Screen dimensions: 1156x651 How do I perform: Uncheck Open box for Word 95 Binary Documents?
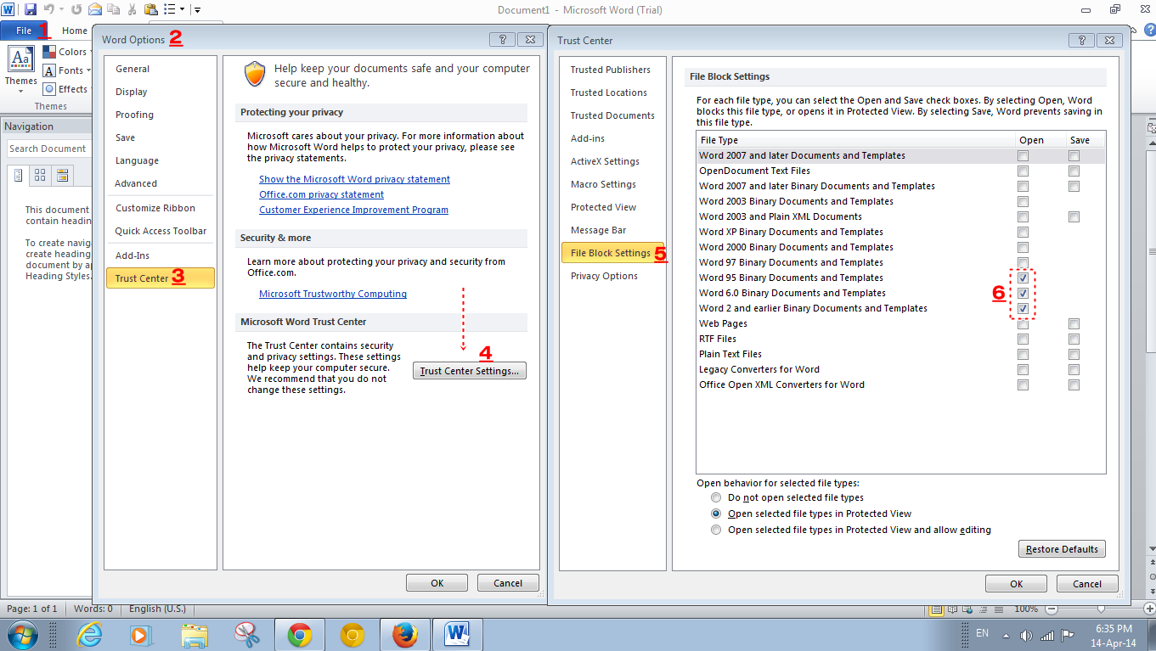[1023, 278]
